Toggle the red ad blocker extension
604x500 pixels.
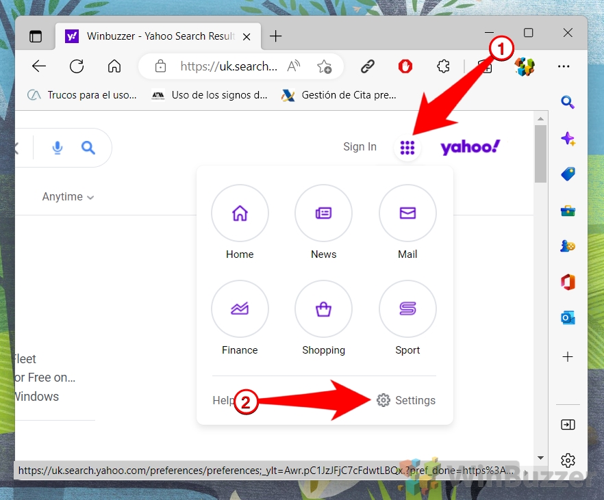tap(405, 66)
